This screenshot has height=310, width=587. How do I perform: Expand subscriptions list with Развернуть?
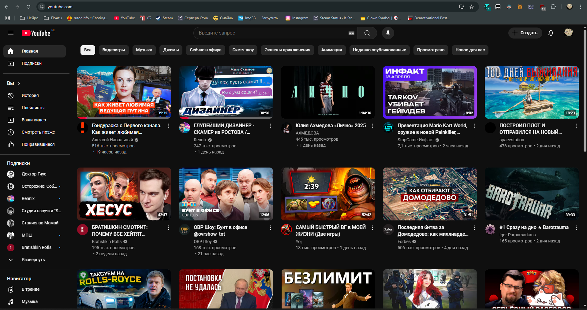click(33, 260)
